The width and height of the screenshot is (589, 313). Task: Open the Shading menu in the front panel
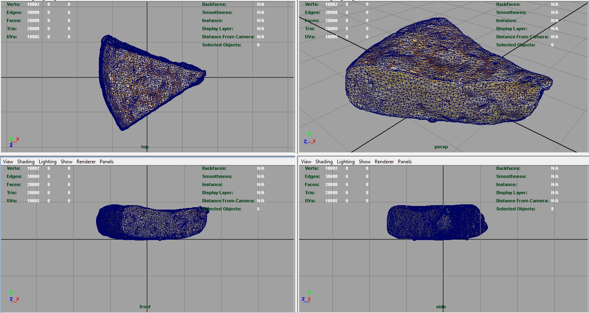pyautogui.click(x=26, y=162)
